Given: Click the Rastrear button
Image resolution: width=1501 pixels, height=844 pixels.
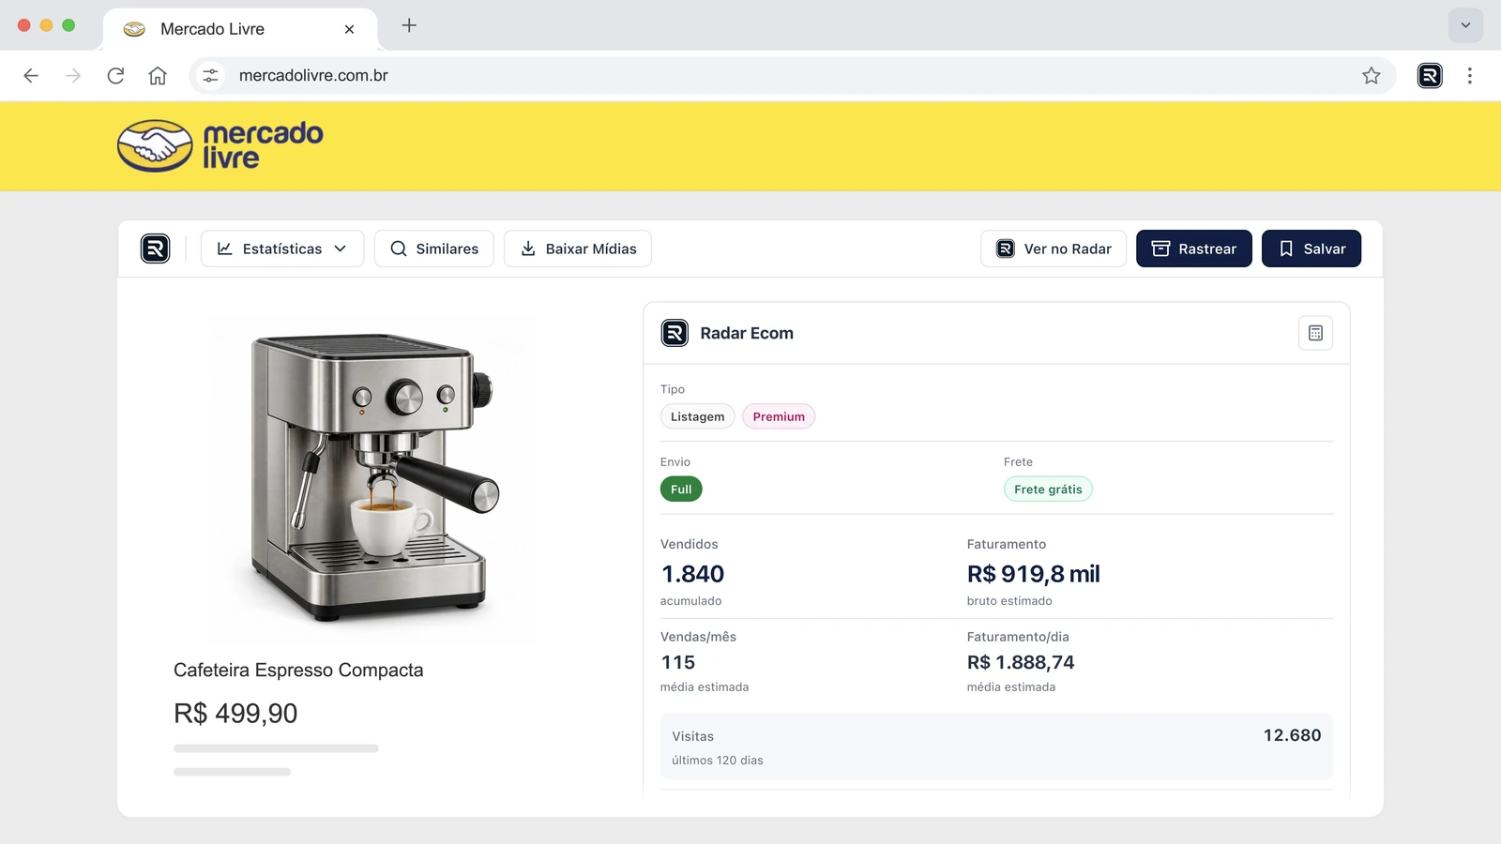Looking at the screenshot, I should 1194,249.
